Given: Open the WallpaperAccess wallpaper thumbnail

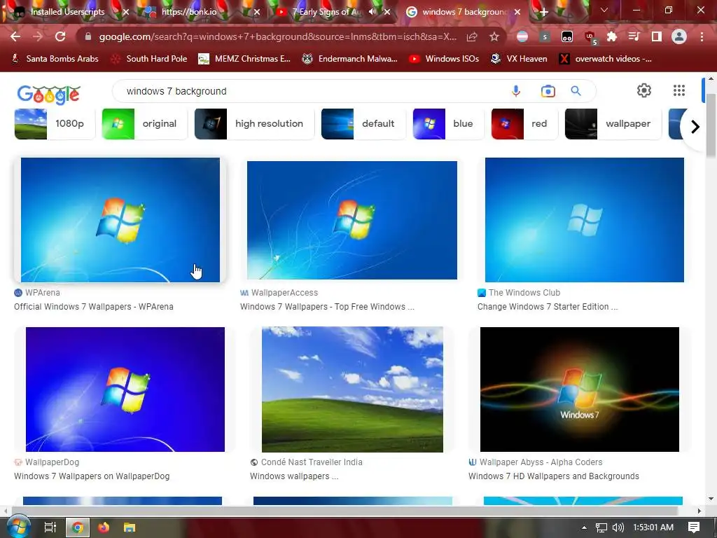Looking at the screenshot, I should click(x=351, y=220).
